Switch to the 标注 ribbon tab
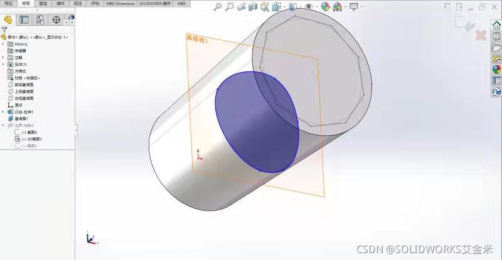This screenshot has height=260, width=502. coord(78,3)
